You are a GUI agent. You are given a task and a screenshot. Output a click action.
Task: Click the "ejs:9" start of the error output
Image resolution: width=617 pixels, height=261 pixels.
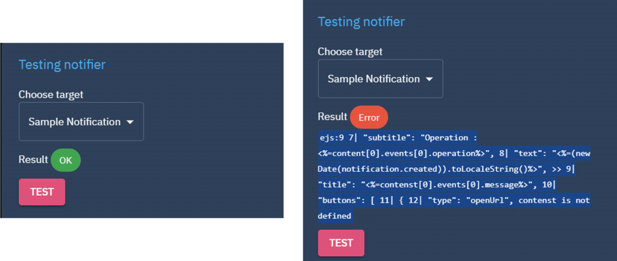(331, 137)
